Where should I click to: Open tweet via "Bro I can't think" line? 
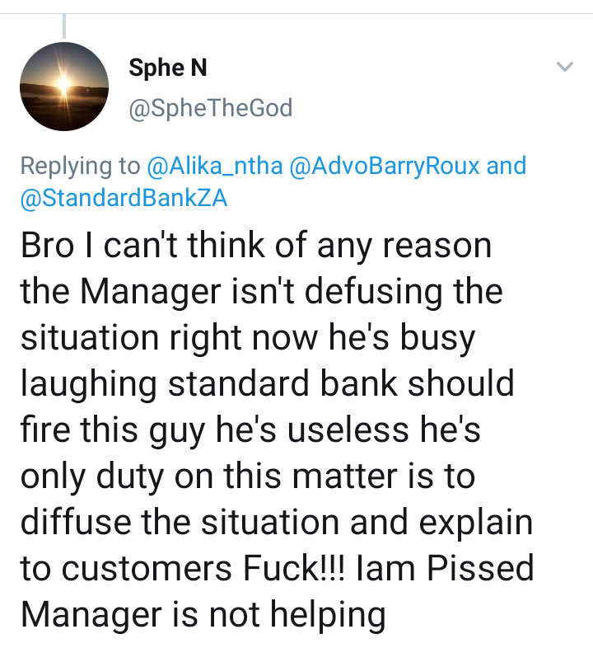coord(256,246)
